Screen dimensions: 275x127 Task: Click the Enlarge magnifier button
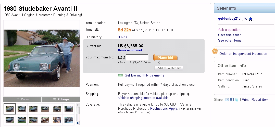61,99
